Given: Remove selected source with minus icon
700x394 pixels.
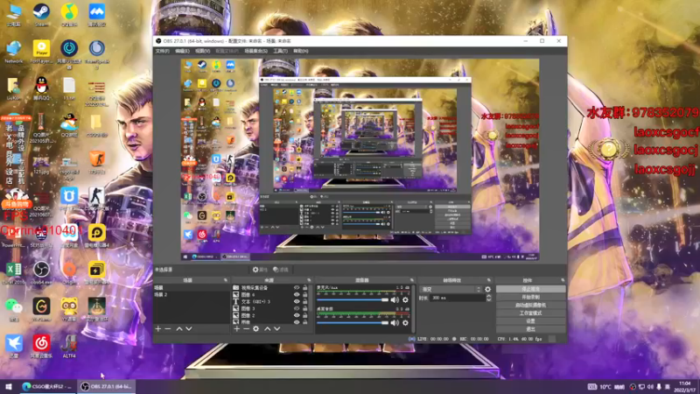Looking at the screenshot, I should coord(246,329).
